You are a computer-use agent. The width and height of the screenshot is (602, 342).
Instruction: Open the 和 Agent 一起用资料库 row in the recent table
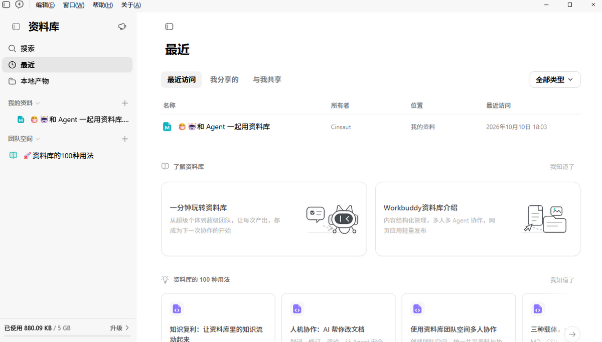371,127
